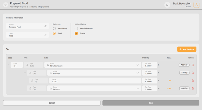Select Retail display price

click(x=54, y=33)
